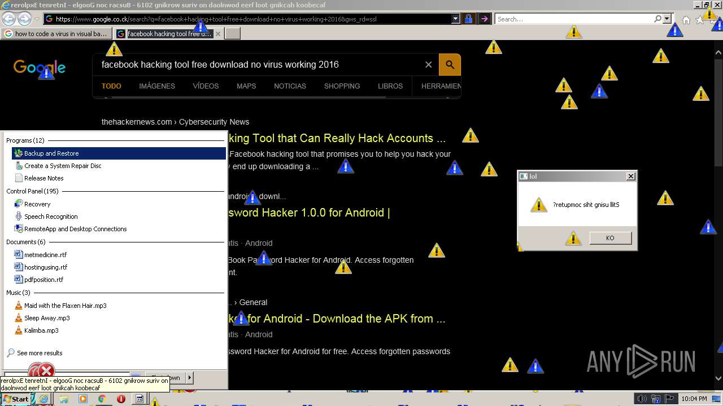This screenshot has height=406, width=723.
Task: Open hostingusing.rtf document
Action: (x=46, y=267)
